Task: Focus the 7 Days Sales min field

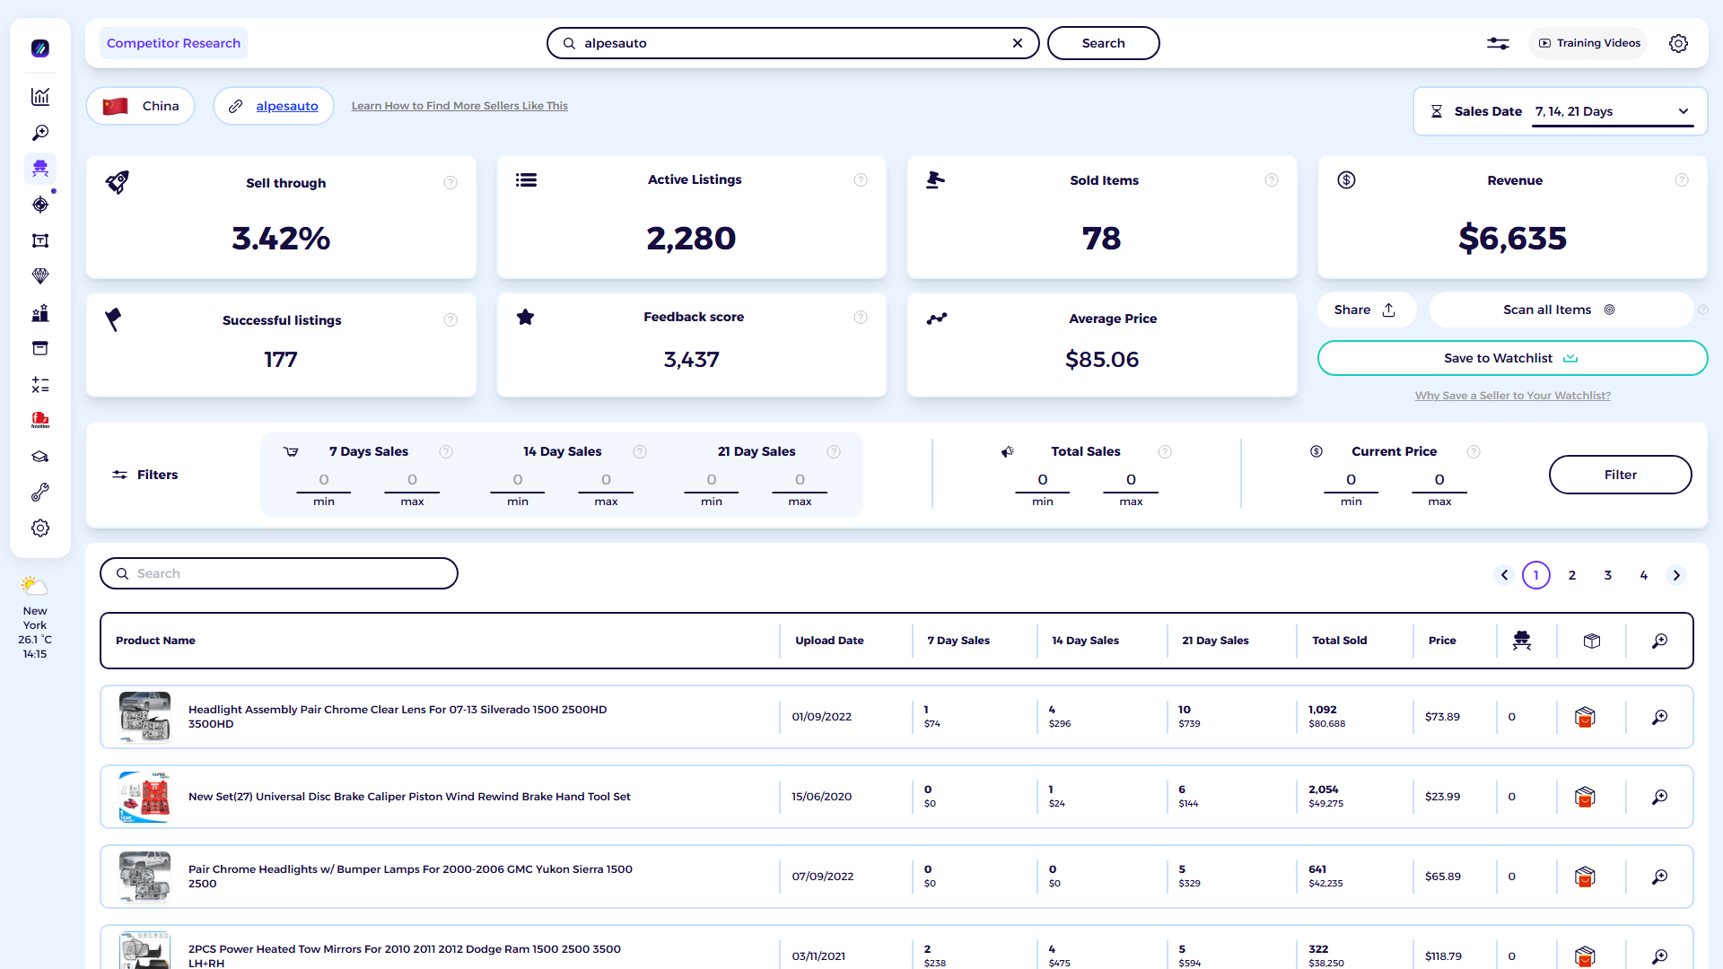Action: pos(324,480)
